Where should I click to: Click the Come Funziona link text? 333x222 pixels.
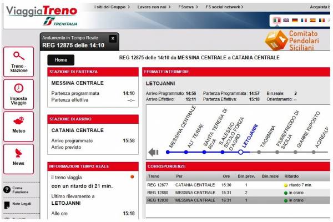20,190
